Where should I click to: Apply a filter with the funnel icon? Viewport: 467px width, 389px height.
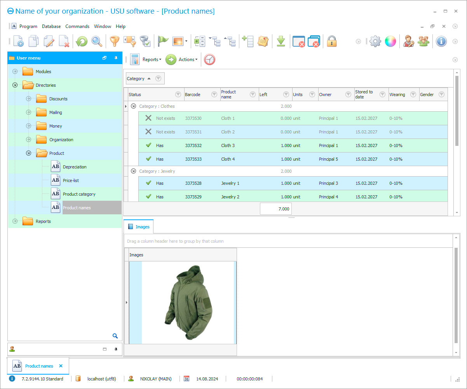pyautogui.click(x=114, y=41)
